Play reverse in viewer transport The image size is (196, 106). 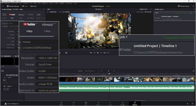tap(94, 53)
